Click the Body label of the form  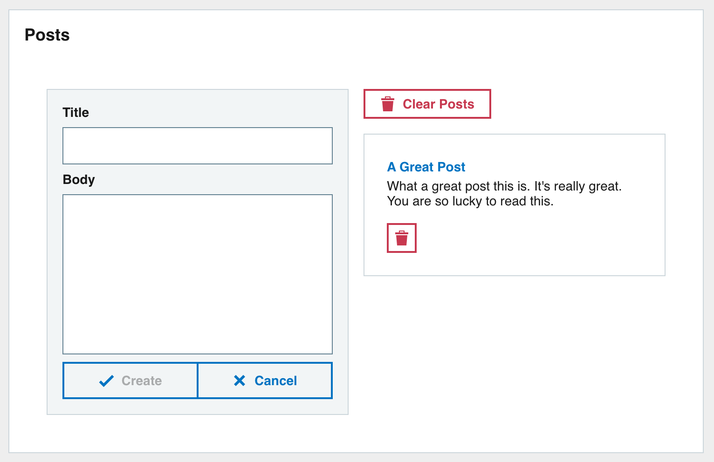coord(78,179)
